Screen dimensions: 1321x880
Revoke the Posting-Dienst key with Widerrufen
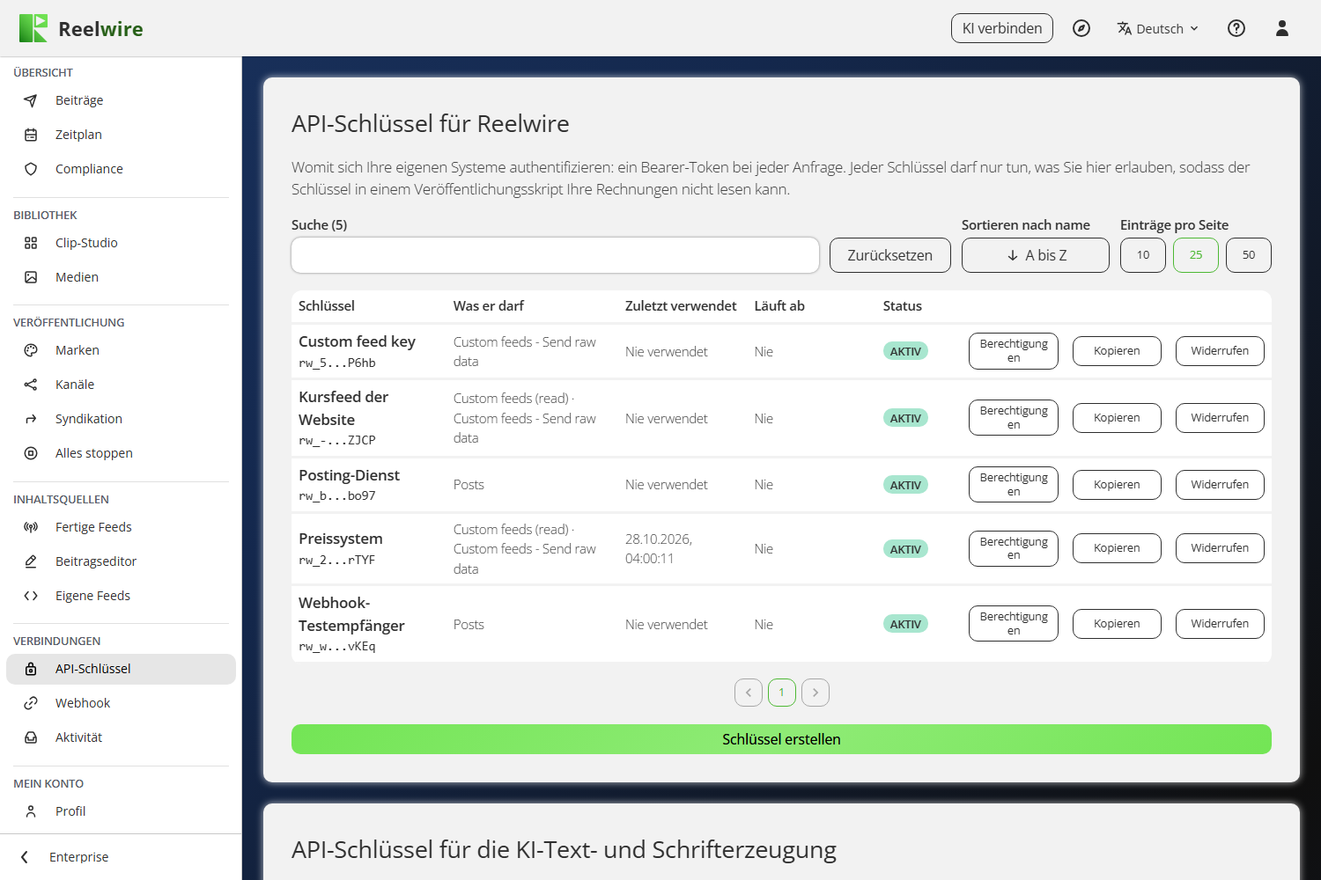pyautogui.click(x=1220, y=485)
